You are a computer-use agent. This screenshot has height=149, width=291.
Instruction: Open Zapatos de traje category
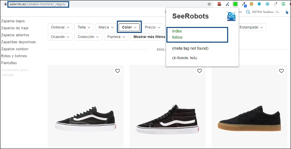15,28
